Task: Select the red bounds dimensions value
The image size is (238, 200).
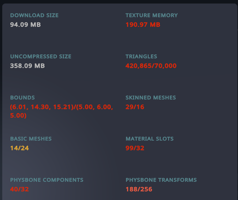Action: click(x=62, y=111)
